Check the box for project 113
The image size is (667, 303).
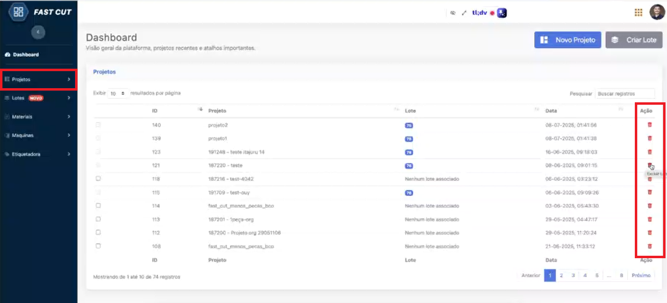(98, 219)
